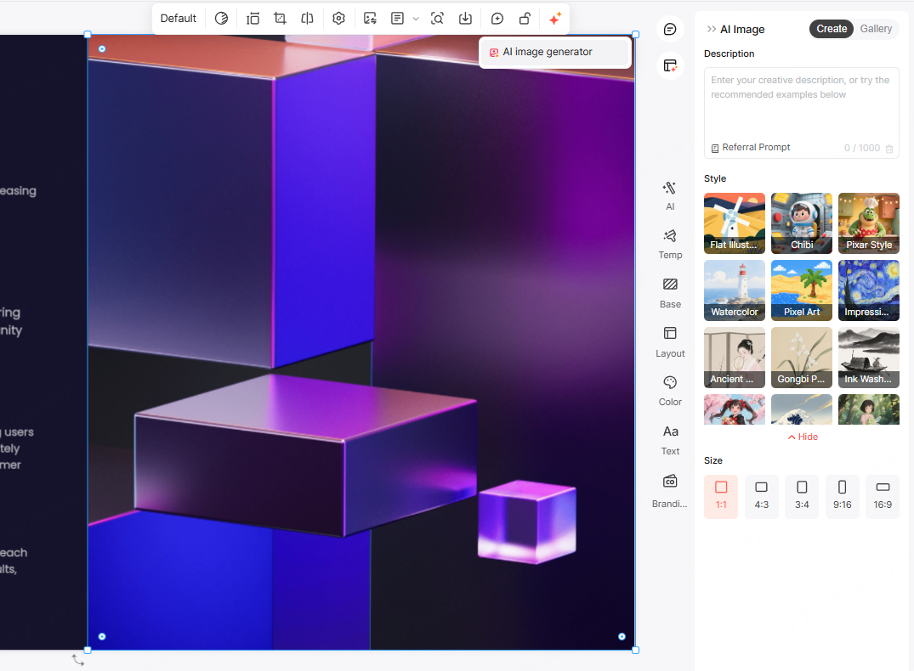The image size is (914, 671).
Task: Click the download icon in the toolbar
Action: (466, 18)
